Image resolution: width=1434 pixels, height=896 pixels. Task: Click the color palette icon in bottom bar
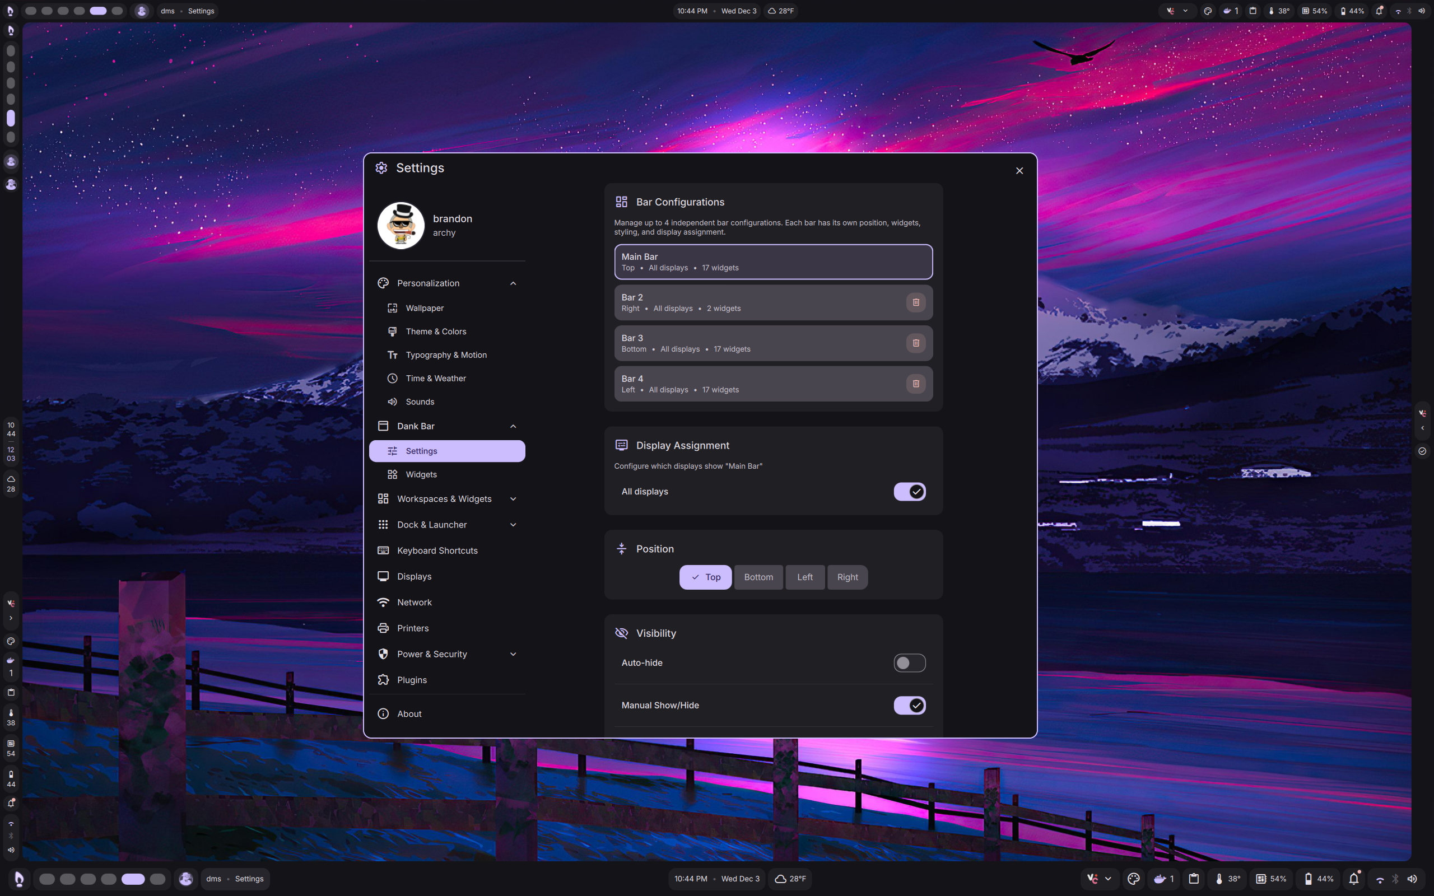pos(1134,879)
